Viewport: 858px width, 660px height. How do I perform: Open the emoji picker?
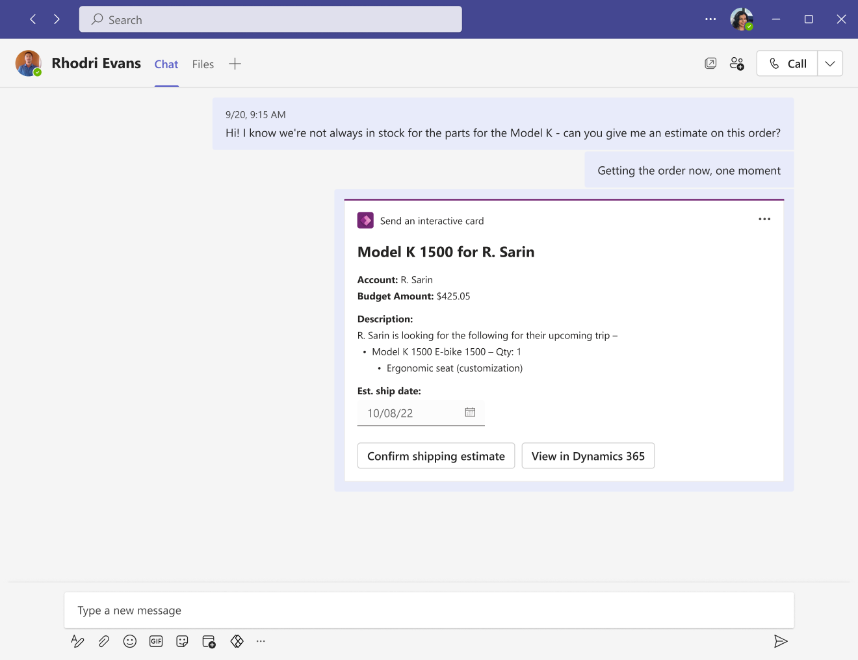click(x=130, y=642)
